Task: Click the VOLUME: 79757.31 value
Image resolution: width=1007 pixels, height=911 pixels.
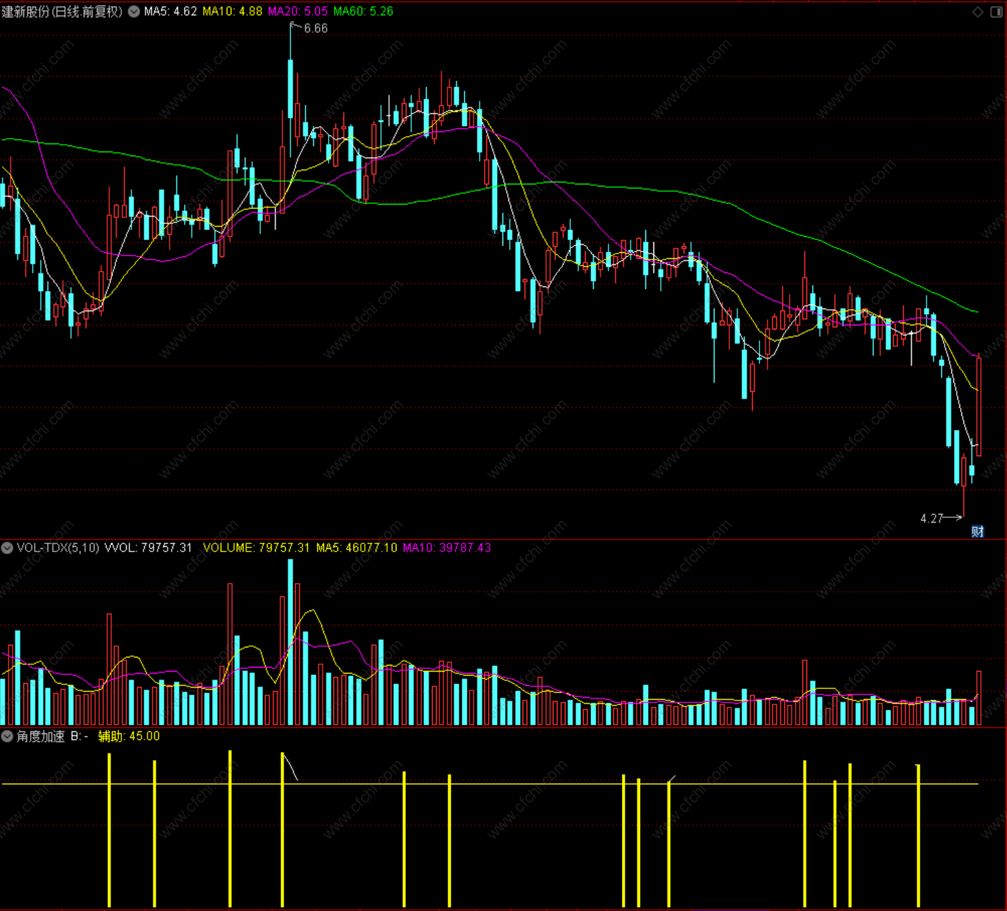Action: 256,548
